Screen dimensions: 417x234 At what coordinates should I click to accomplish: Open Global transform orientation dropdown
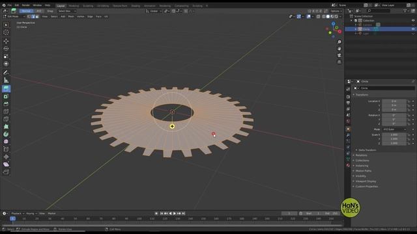tap(154, 11)
